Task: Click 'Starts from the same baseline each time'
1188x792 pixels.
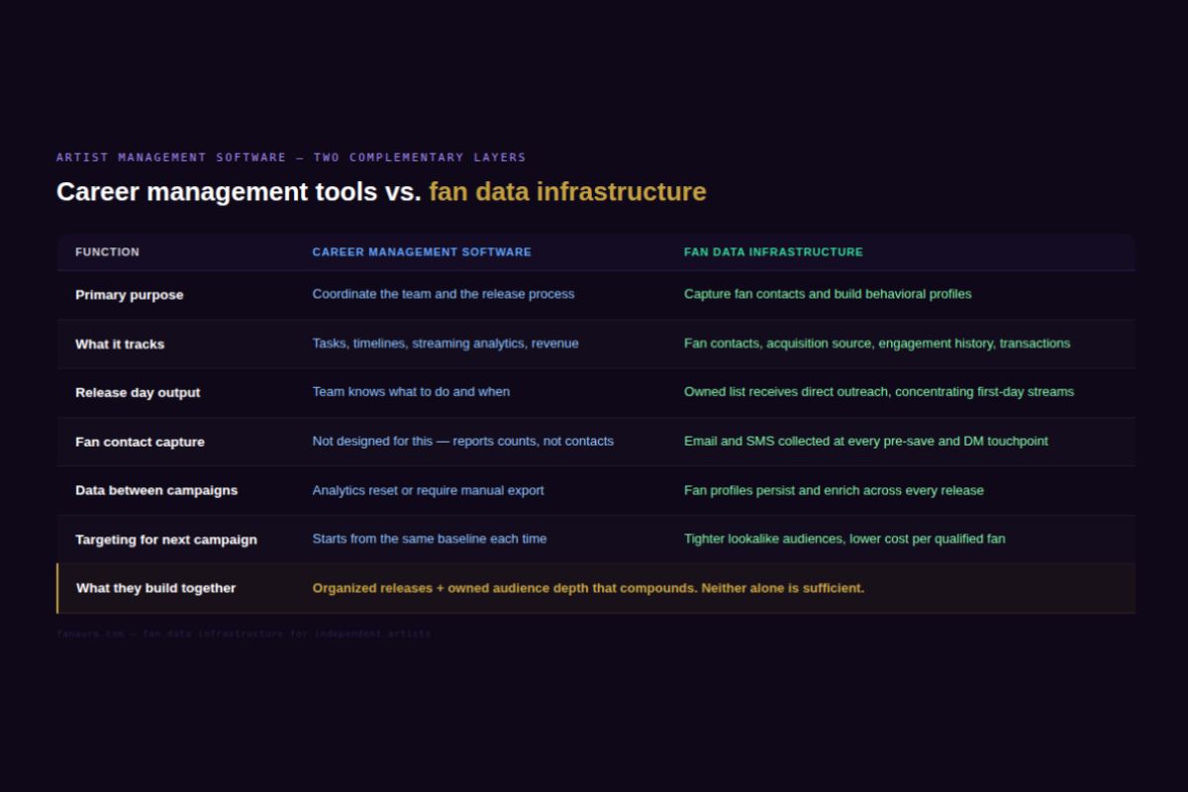Action: (430, 540)
